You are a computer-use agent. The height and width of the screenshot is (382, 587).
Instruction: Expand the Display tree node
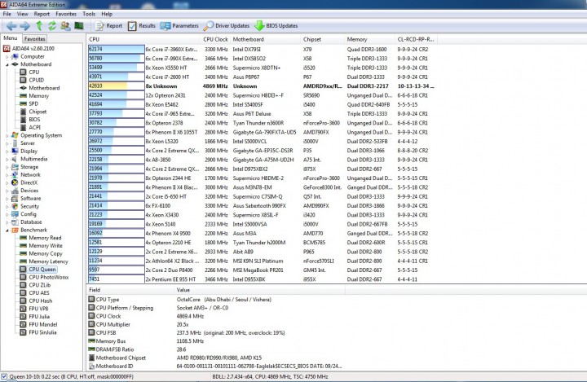point(7,151)
